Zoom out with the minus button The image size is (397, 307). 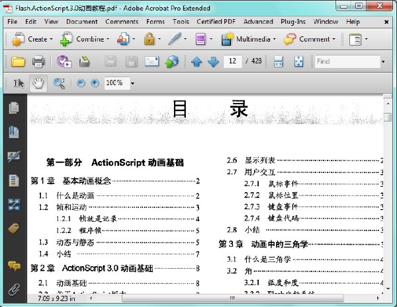[x=81, y=83]
